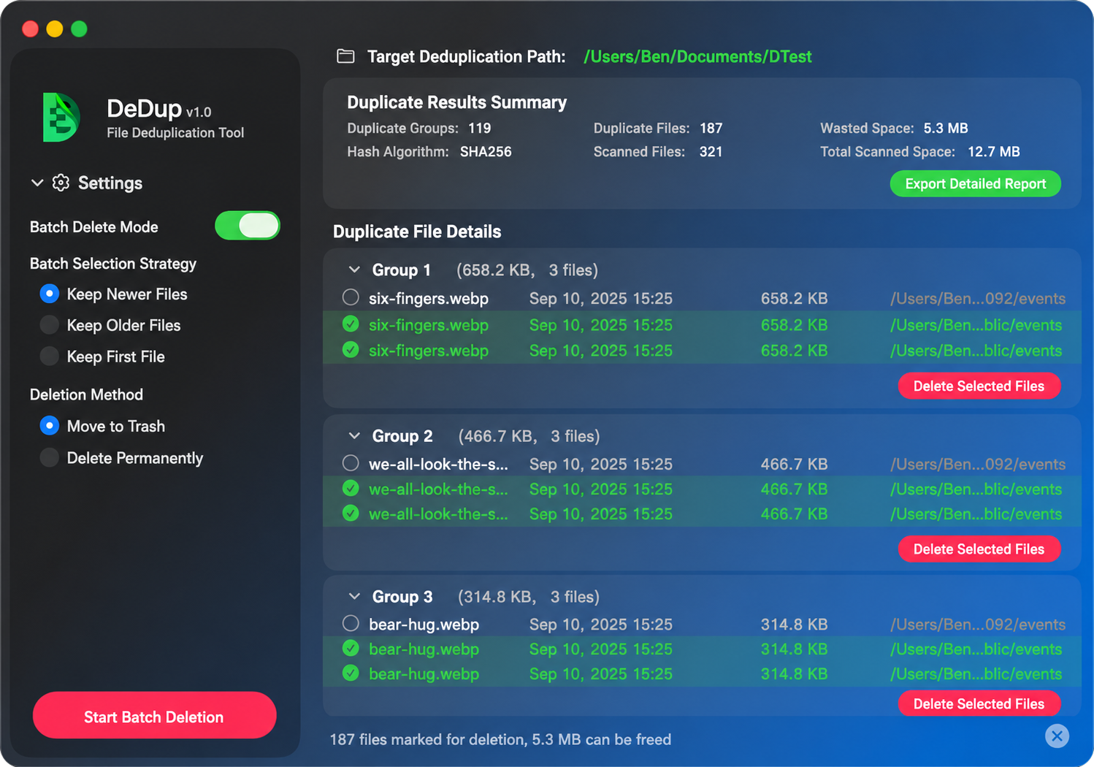Collapse the Settings section chevron
The width and height of the screenshot is (1094, 767).
[x=37, y=183]
